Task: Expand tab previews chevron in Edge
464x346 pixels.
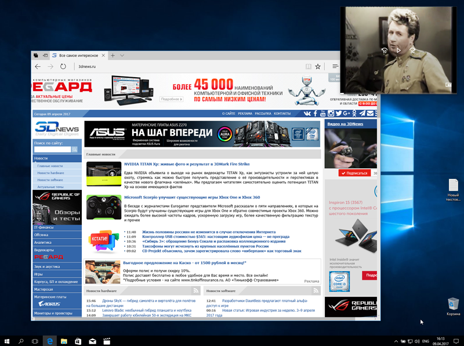Action: tap(122, 55)
